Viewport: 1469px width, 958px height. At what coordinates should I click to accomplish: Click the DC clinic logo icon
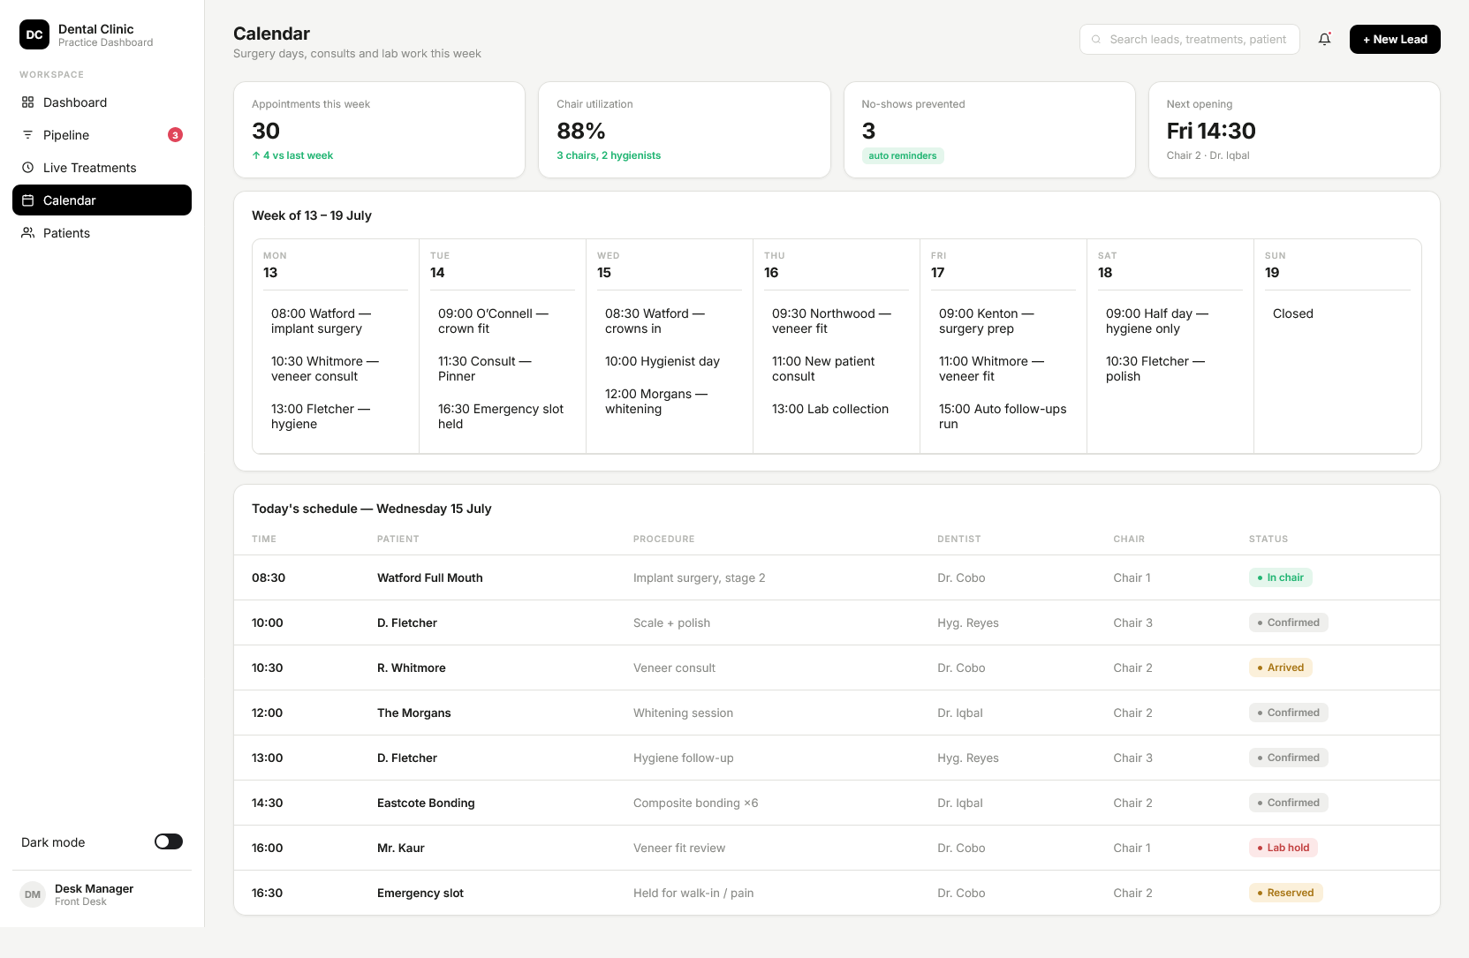pos(34,35)
